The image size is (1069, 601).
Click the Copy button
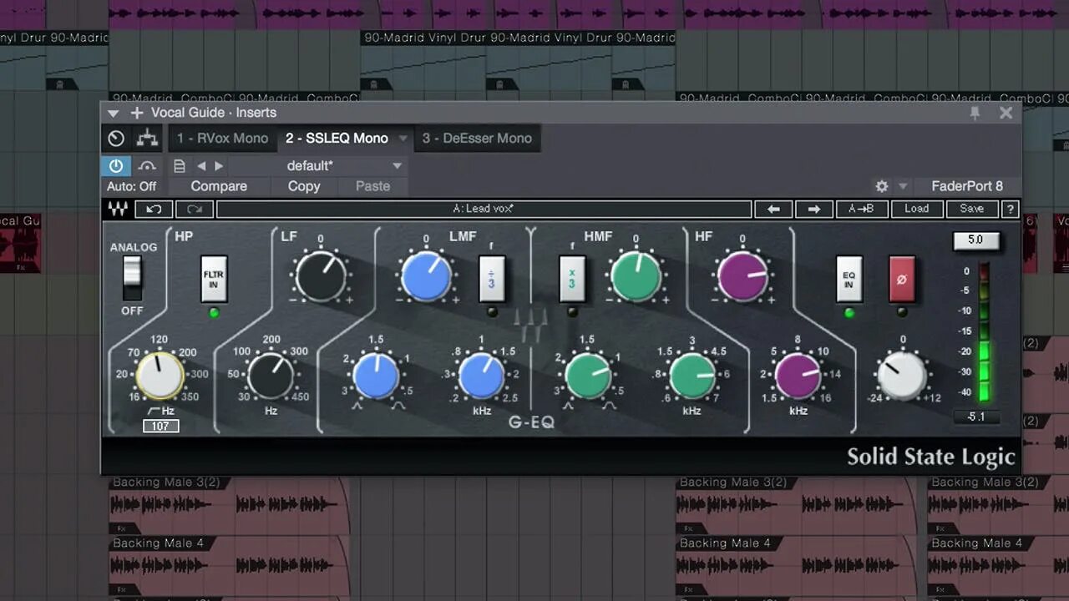click(x=304, y=186)
